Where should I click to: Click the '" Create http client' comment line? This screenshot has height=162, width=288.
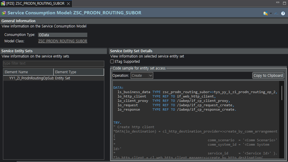coord(134,127)
